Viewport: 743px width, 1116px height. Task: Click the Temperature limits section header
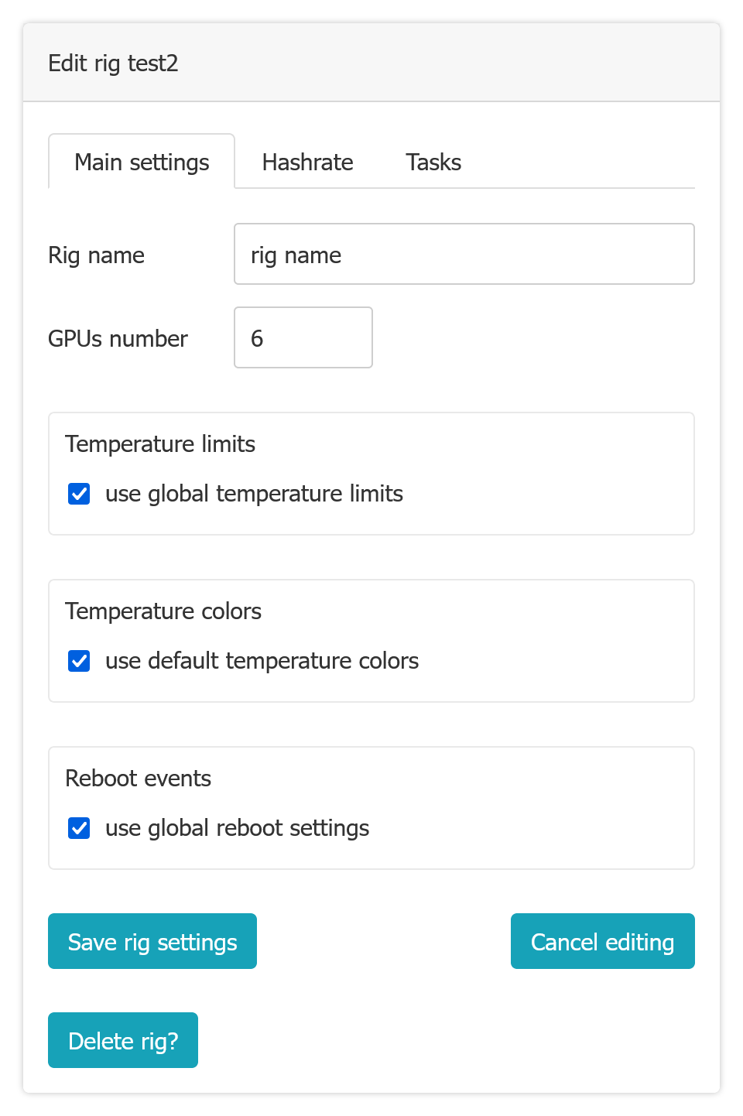(x=160, y=443)
